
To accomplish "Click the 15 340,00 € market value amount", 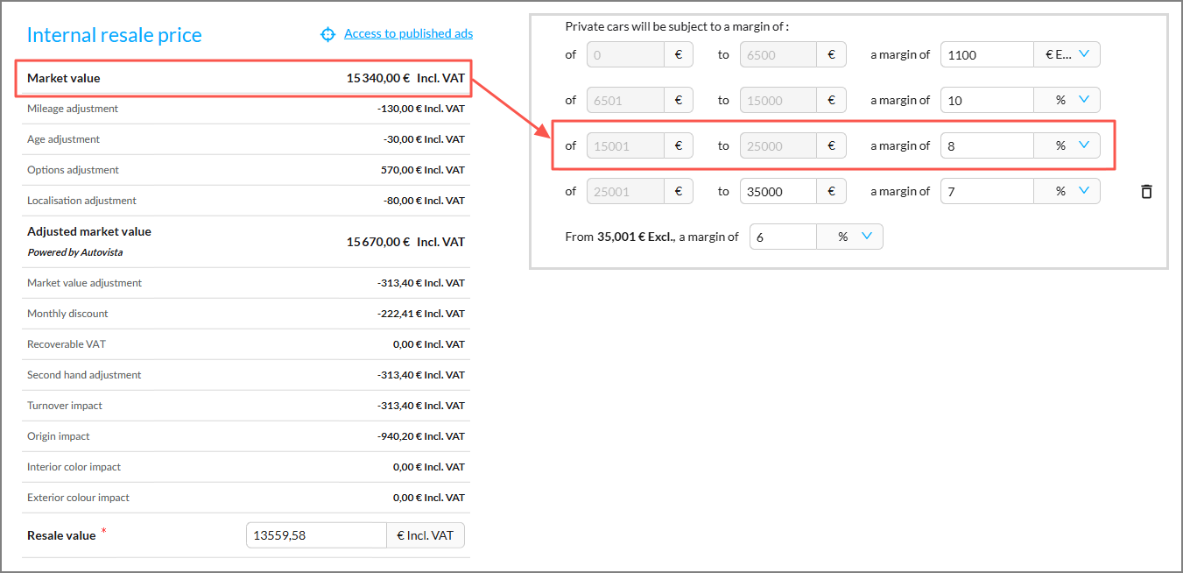I will (x=378, y=78).
